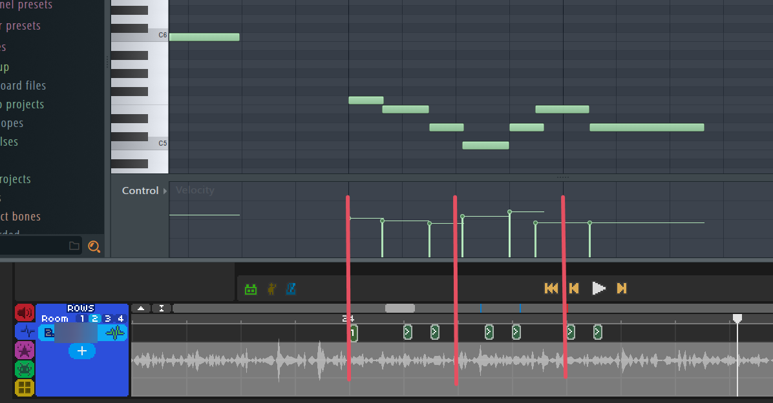Click the Velocity label in event lane
The width and height of the screenshot is (773, 403).
pyautogui.click(x=195, y=190)
